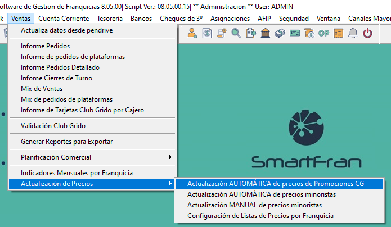Click the green check voucher icon
Image resolution: width=391 pixels, height=227 pixels.
tap(294, 33)
